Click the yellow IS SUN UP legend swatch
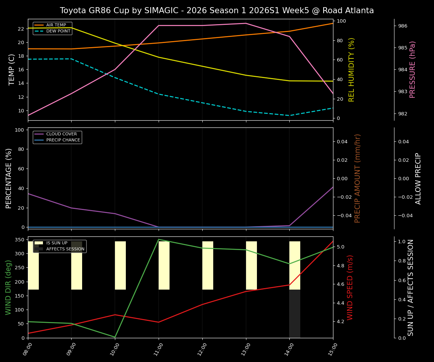 click(x=38, y=243)
